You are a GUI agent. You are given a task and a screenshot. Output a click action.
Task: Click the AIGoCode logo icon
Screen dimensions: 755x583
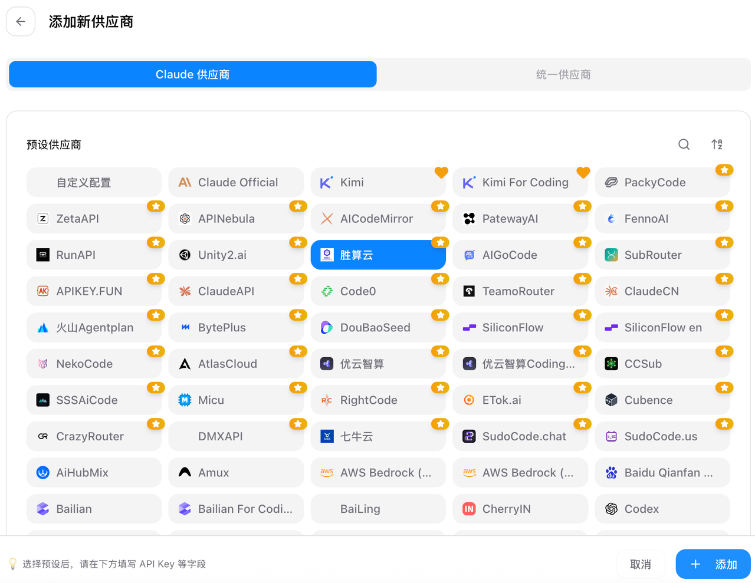469,255
